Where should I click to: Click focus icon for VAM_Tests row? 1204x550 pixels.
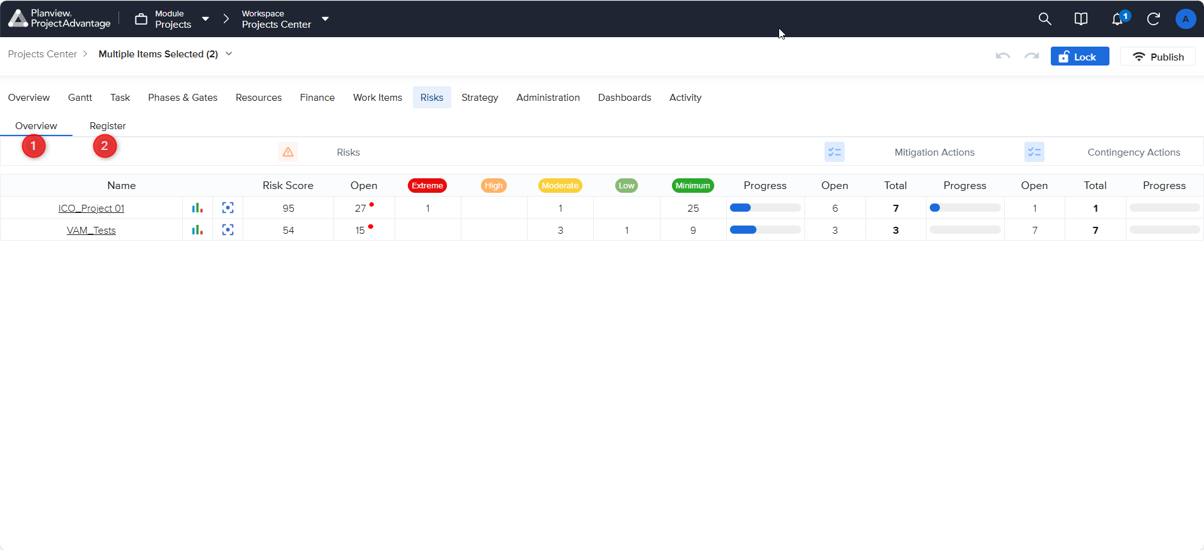[228, 230]
